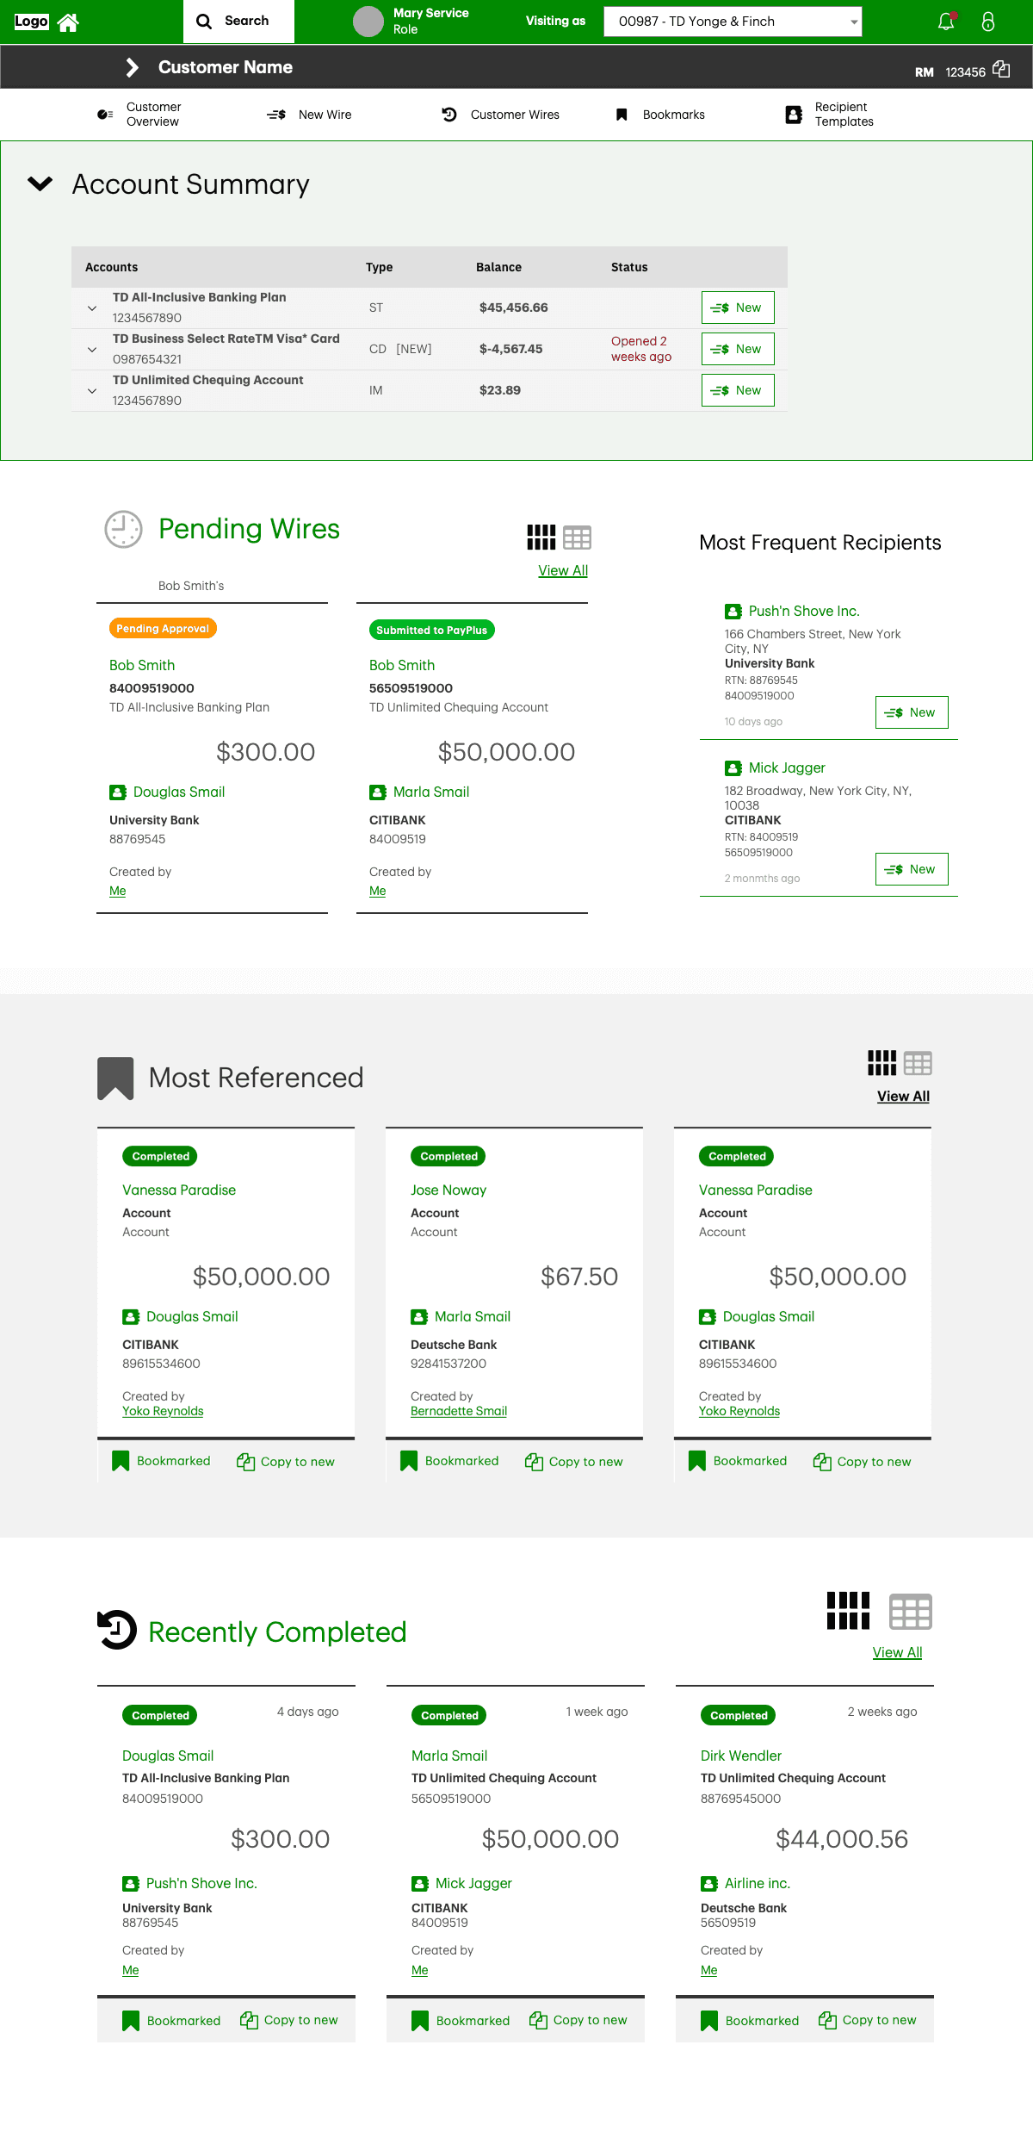Click the home icon beside the logo

[x=68, y=22]
